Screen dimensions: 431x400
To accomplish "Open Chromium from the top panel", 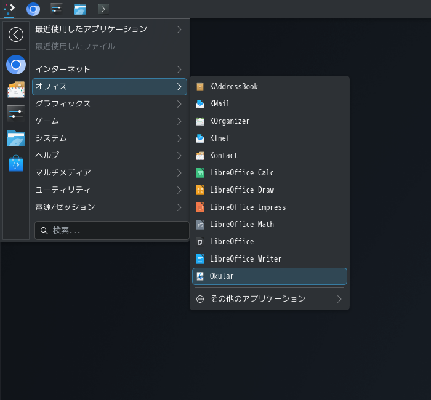I will click(33, 9).
